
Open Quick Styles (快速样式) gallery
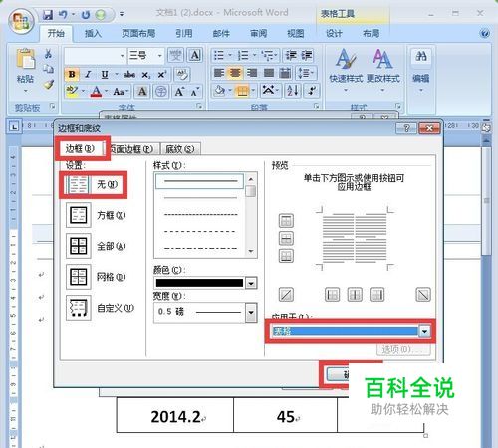click(x=346, y=70)
